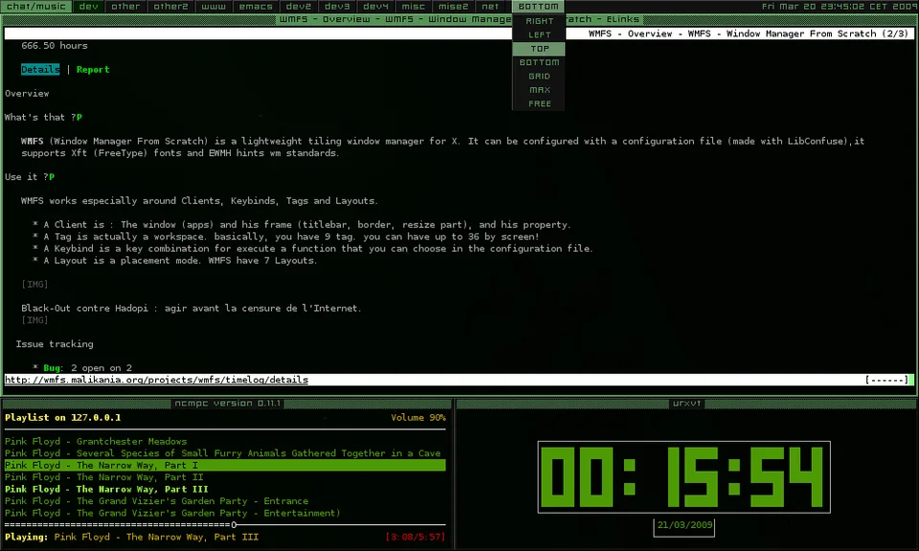The width and height of the screenshot is (919, 551).
Task: Open the Bug issue tracking link
Action: coord(52,367)
